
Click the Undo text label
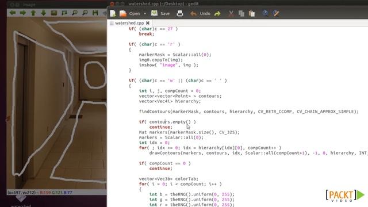pos(205,14)
